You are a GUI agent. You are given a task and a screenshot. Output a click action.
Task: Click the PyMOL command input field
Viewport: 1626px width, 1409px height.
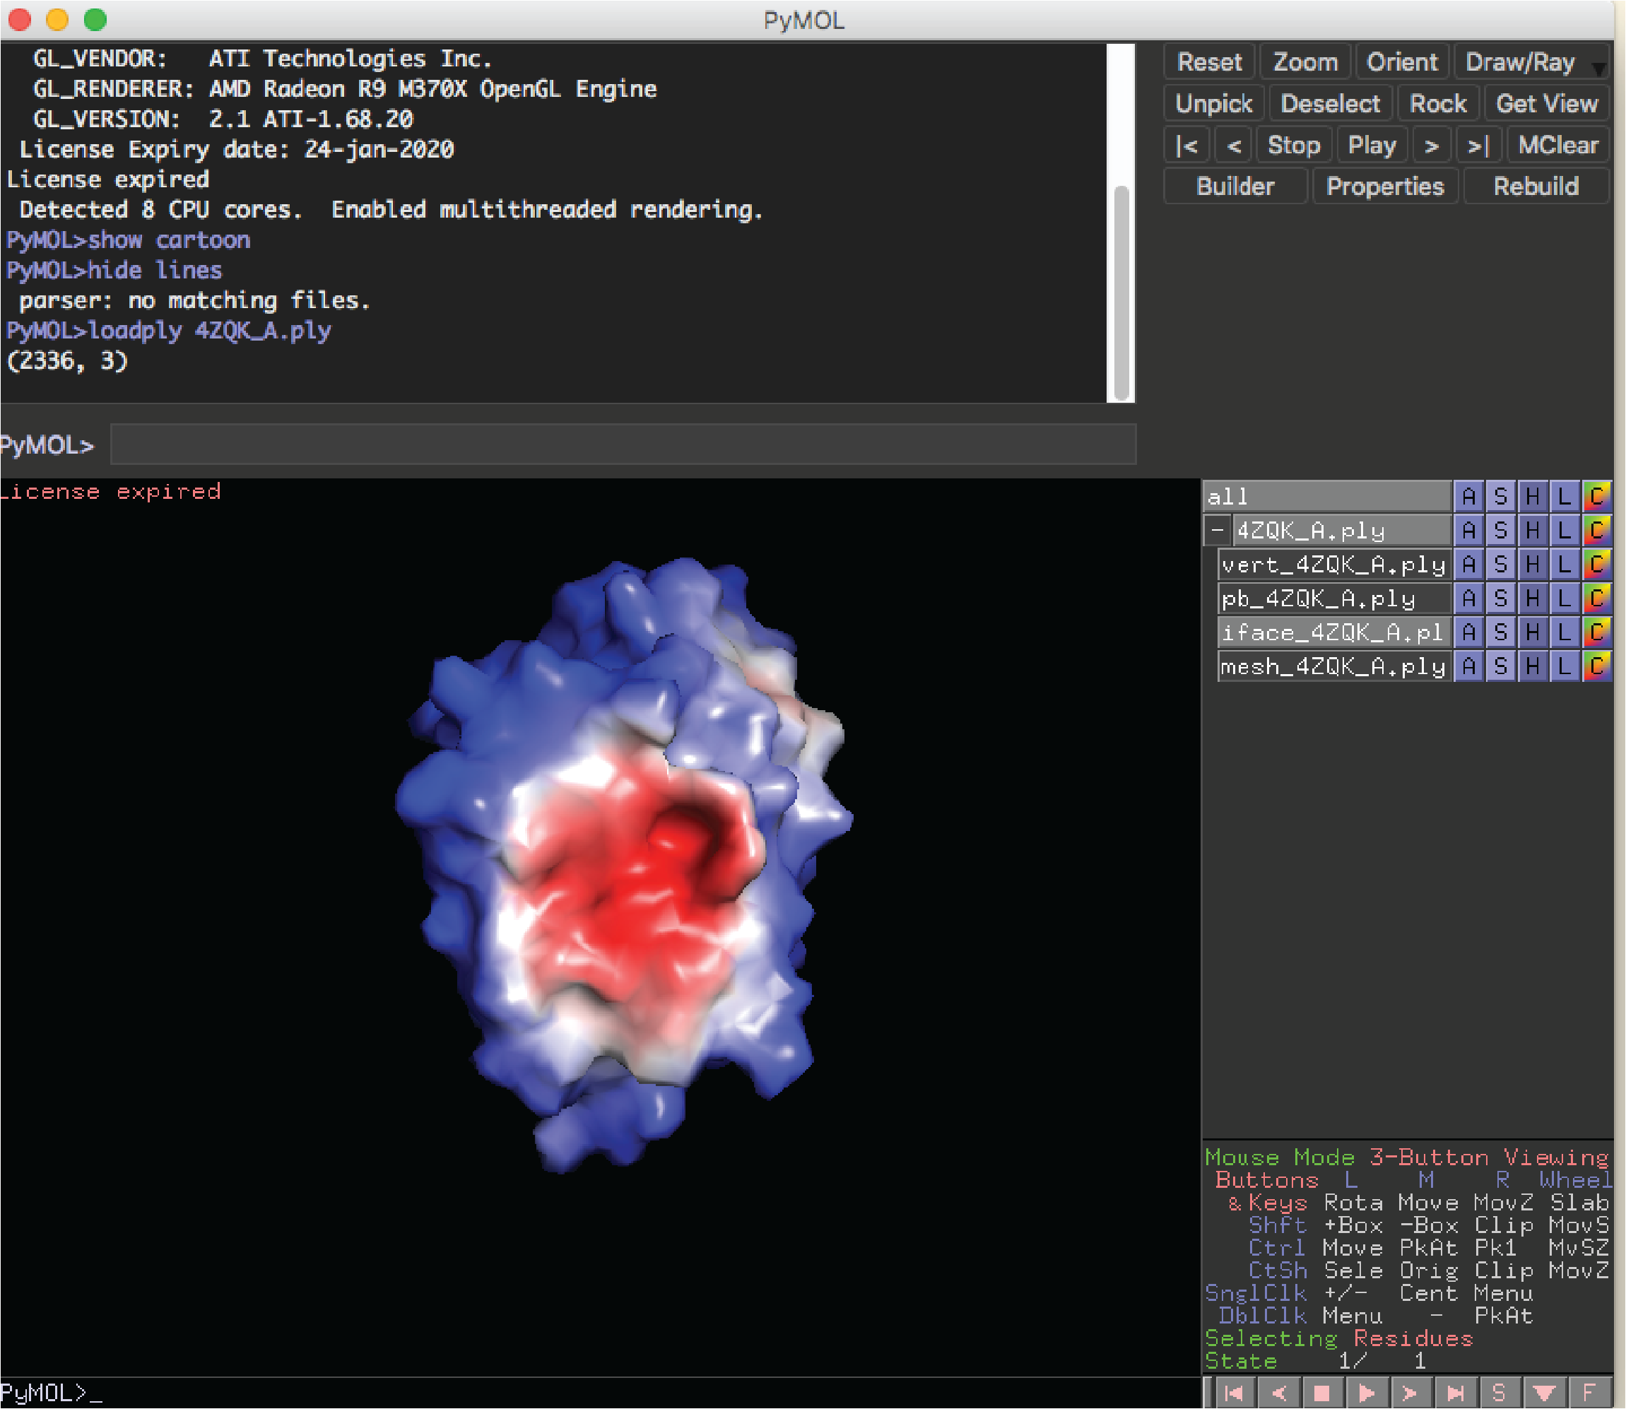(x=623, y=445)
